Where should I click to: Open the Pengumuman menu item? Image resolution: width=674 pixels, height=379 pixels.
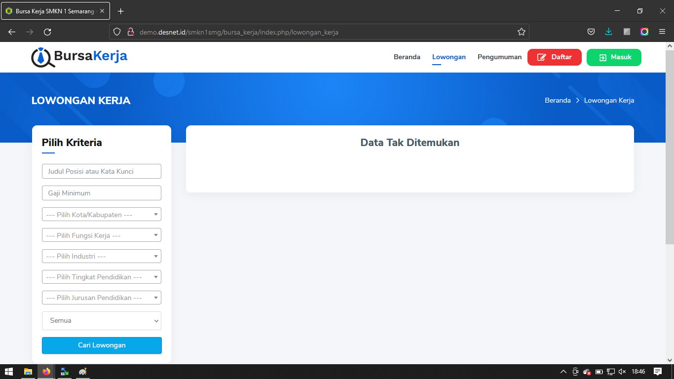tap(499, 57)
